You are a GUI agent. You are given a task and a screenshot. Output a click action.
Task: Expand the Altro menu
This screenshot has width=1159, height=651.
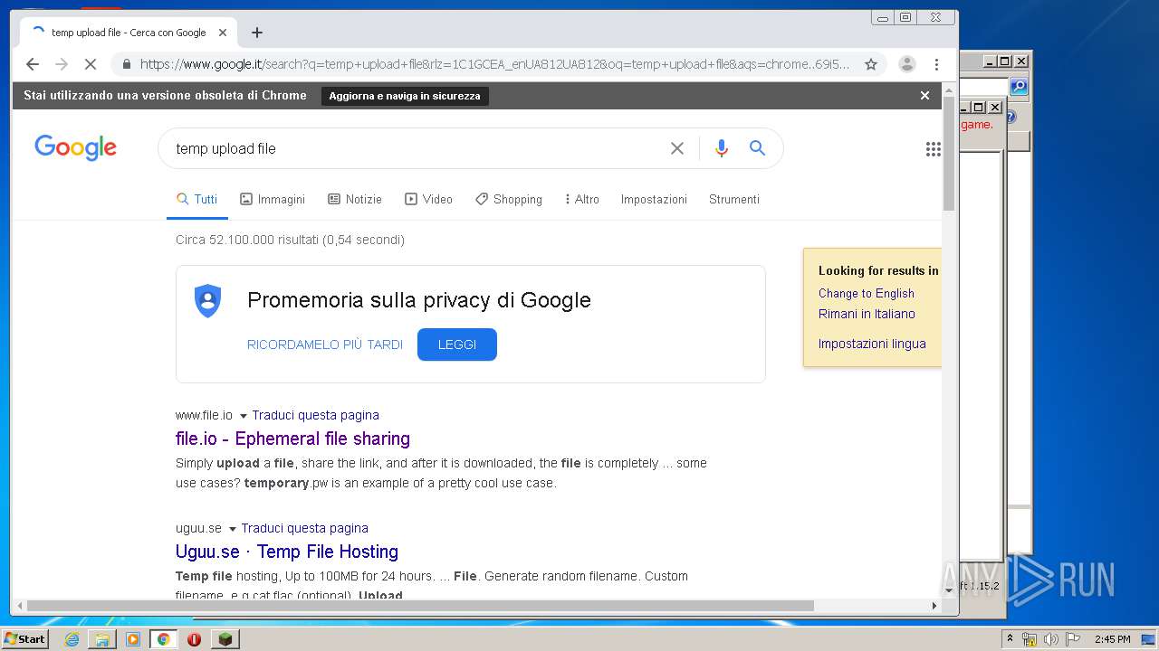[581, 199]
